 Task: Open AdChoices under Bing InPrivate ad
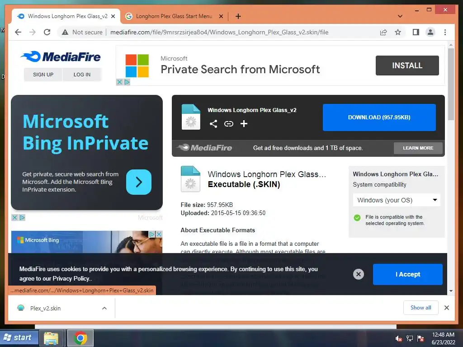[22, 218]
